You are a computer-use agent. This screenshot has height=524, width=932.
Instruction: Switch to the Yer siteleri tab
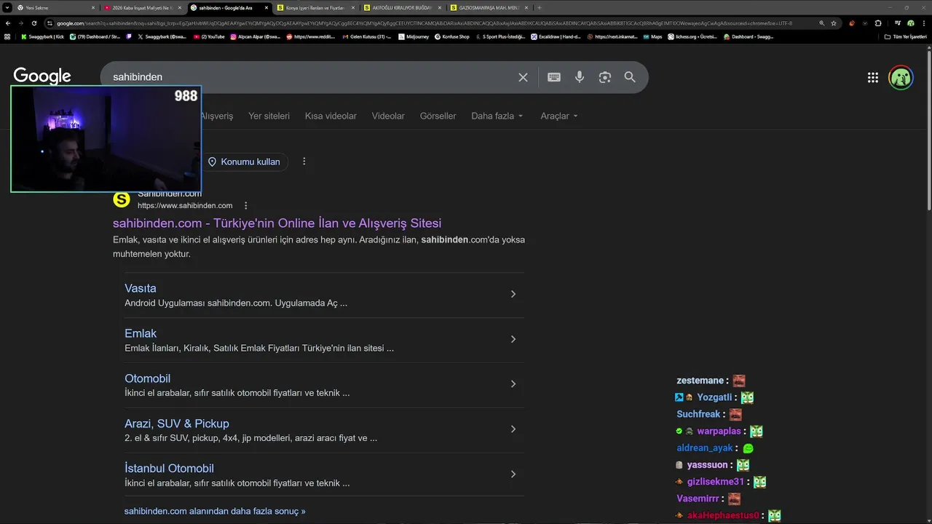(x=269, y=116)
